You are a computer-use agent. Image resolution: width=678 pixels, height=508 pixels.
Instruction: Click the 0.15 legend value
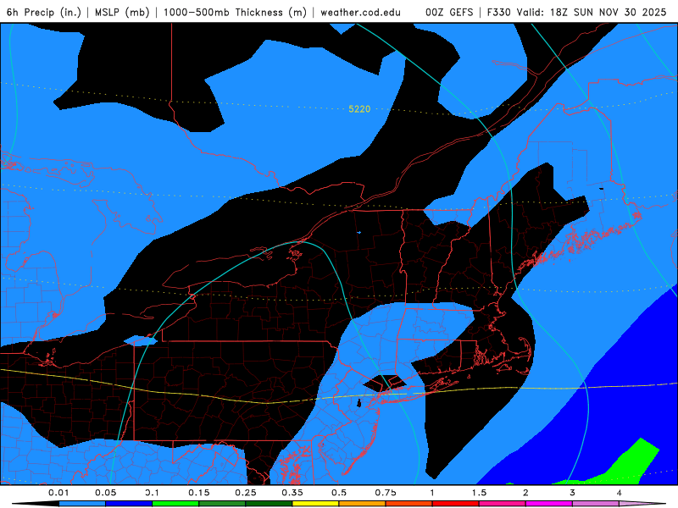pyautogui.click(x=199, y=493)
